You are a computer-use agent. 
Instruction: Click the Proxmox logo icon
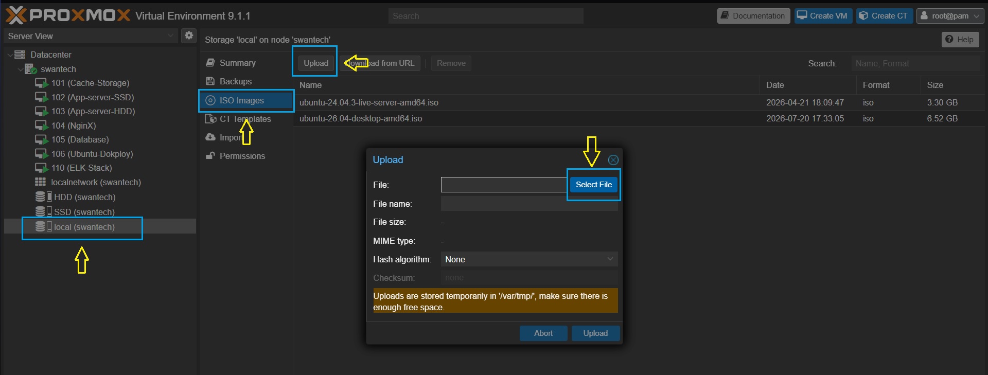(x=16, y=15)
